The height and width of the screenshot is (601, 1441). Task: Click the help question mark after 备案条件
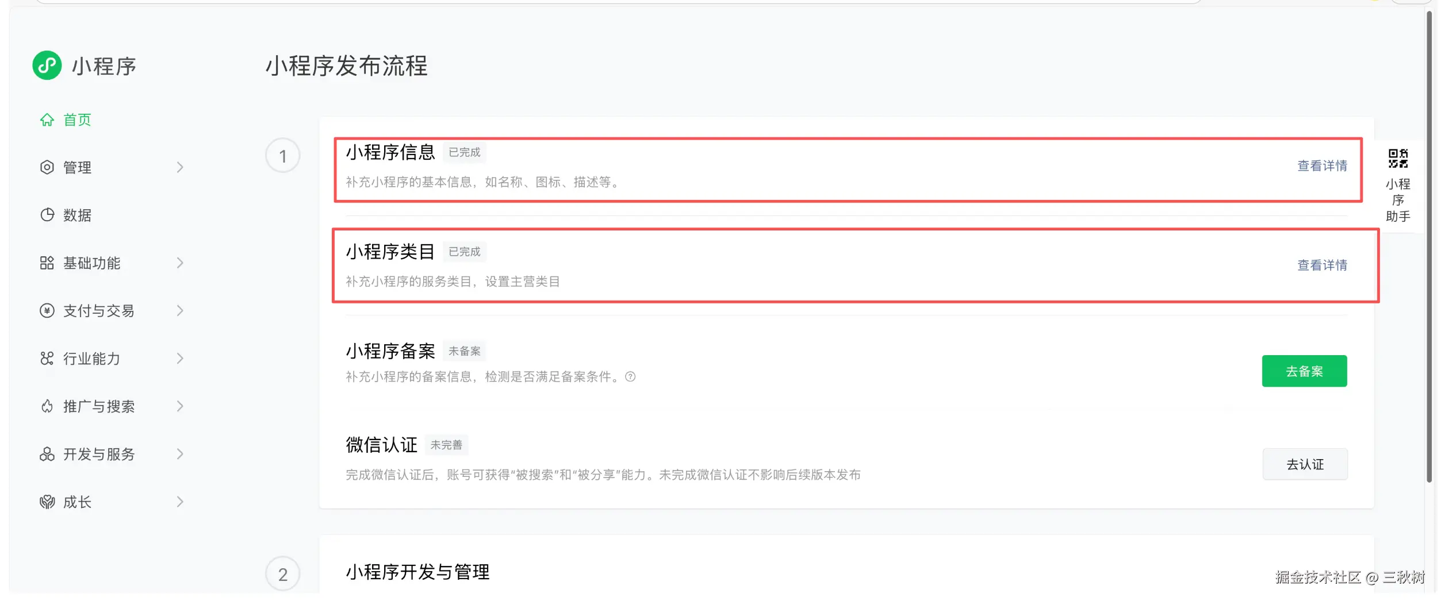[x=630, y=377]
